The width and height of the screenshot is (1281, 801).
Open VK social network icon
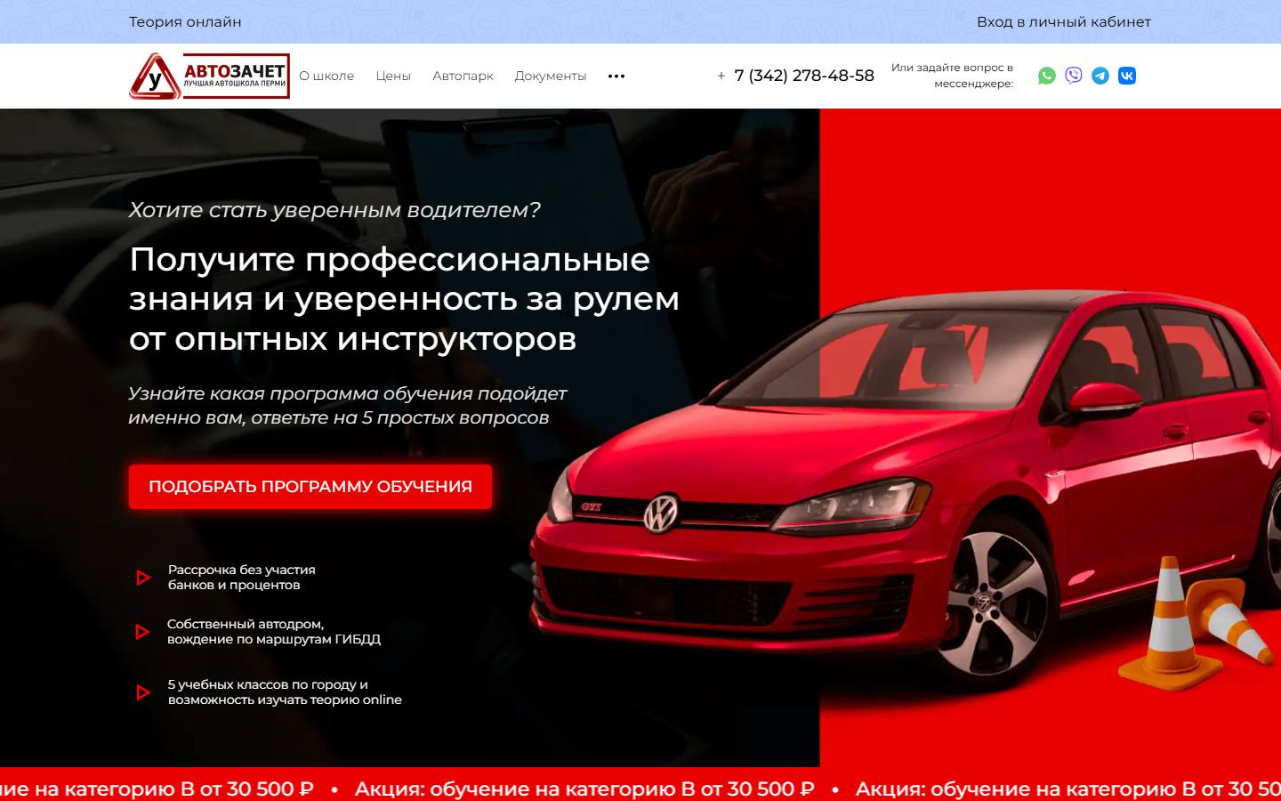tap(1127, 76)
